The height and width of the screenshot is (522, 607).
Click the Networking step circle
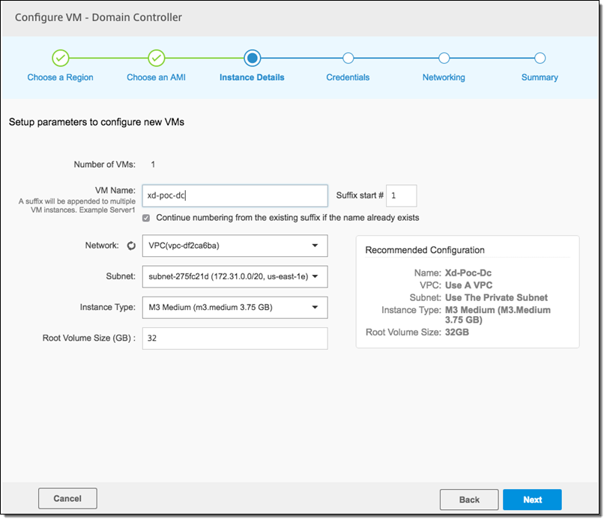444,58
